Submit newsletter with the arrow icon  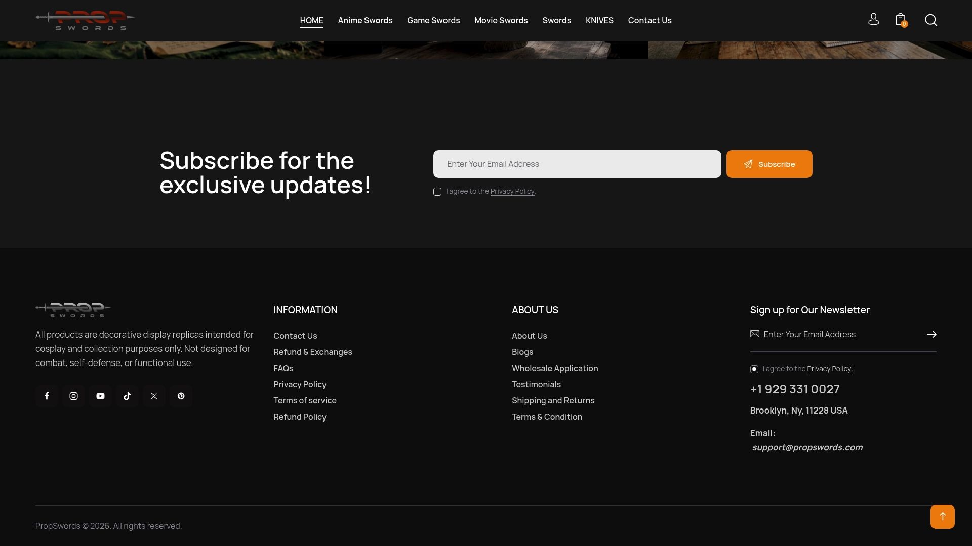(931, 334)
